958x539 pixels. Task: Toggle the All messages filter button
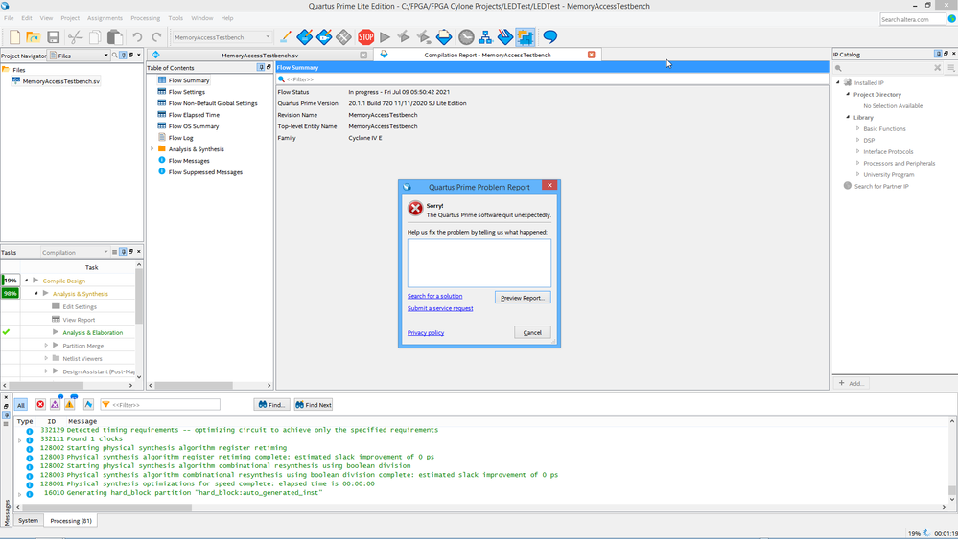[20, 405]
